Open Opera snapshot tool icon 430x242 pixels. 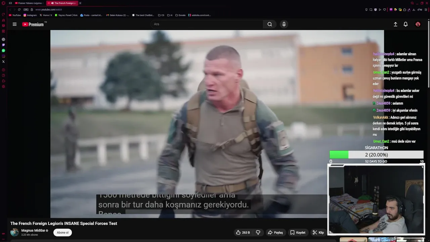pyautogui.click(x=371, y=10)
